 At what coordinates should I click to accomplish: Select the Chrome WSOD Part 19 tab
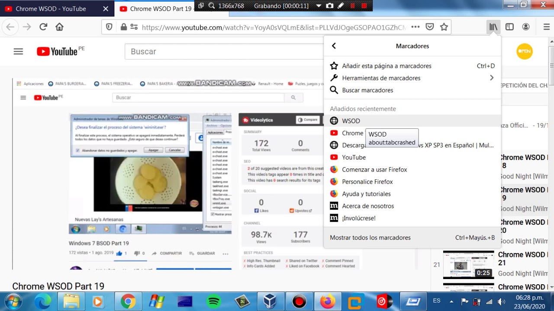(x=156, y=9)
